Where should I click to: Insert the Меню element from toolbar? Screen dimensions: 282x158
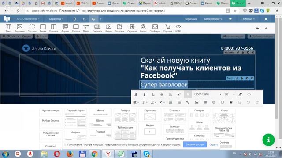(86, 28)
